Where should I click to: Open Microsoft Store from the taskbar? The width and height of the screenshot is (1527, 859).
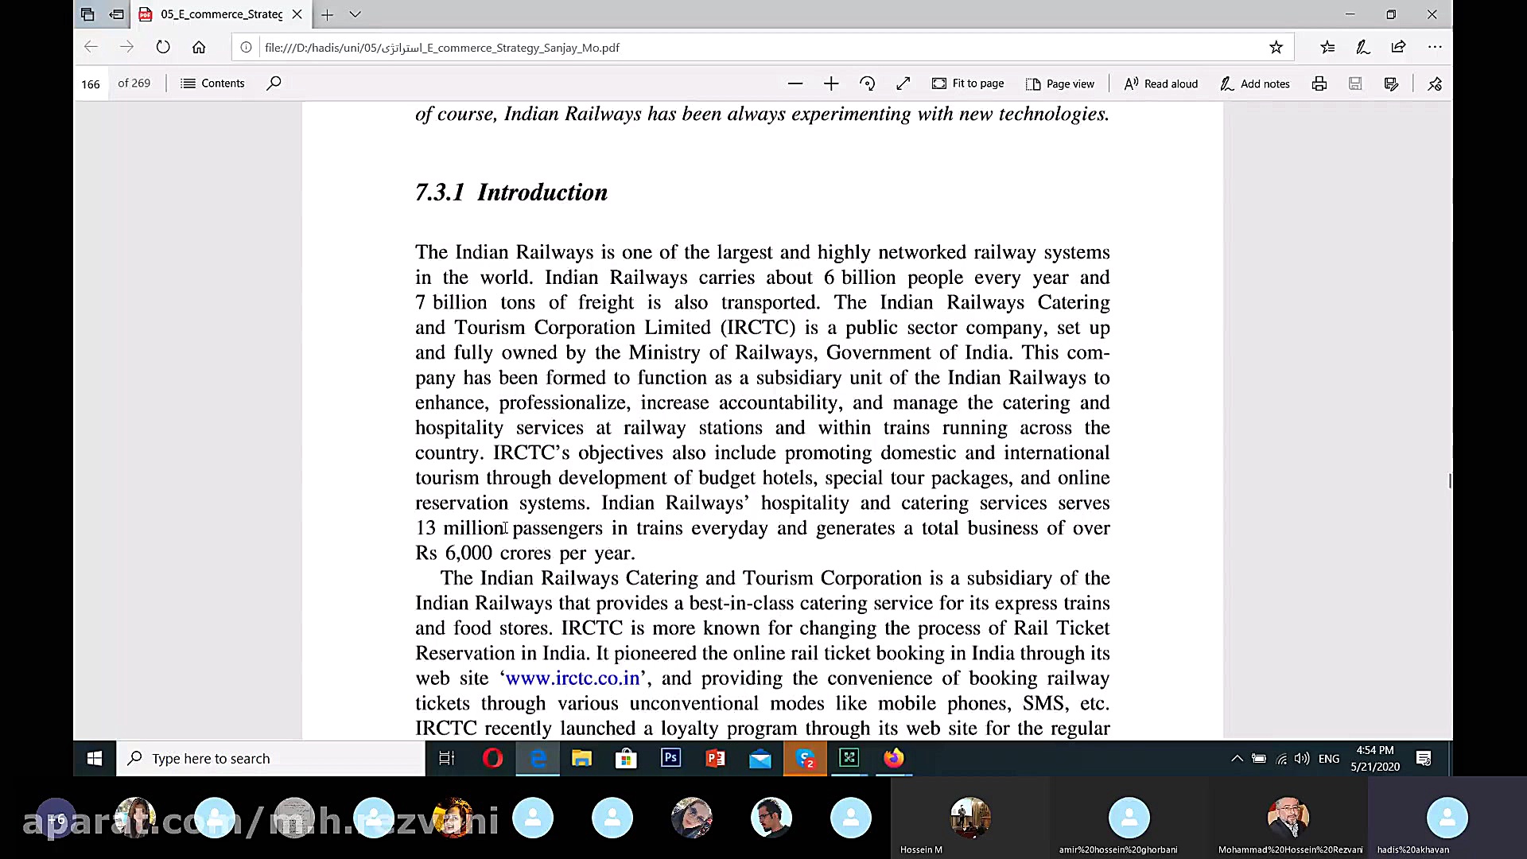[x=627, y=759]
